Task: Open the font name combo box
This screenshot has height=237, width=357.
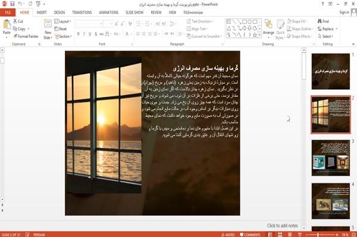Action: point(89,24)
